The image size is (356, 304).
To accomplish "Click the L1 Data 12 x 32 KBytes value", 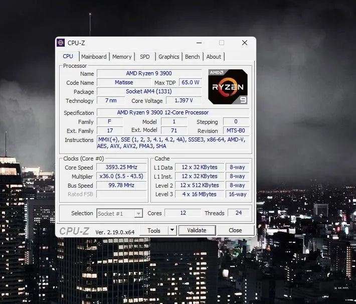I will pos(200,167).
